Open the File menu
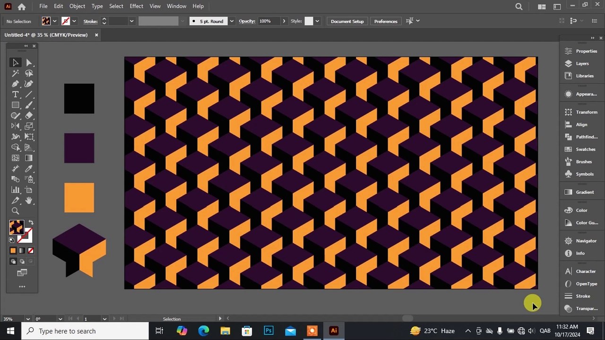 pyautogui.click(x=43, y=6)
